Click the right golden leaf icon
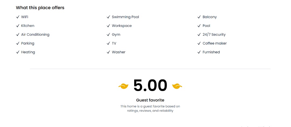Viewport: 291px width, 127px height. click(177, 86)
